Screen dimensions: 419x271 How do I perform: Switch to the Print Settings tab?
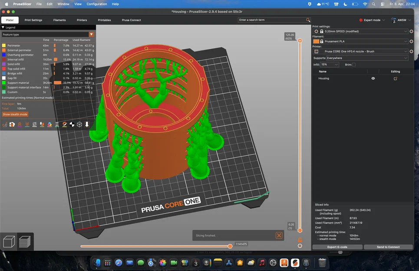(33, 20)
